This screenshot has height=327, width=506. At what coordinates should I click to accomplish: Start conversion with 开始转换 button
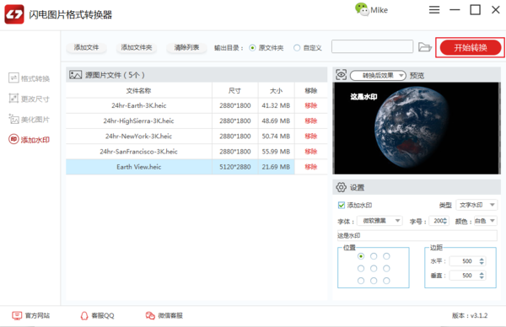pyautogui.click(x=471, y=48)
